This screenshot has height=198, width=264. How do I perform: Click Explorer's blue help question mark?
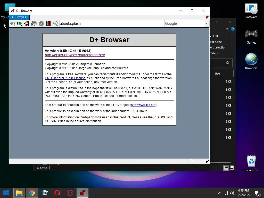pyautogui.click(x=233, y=29)
